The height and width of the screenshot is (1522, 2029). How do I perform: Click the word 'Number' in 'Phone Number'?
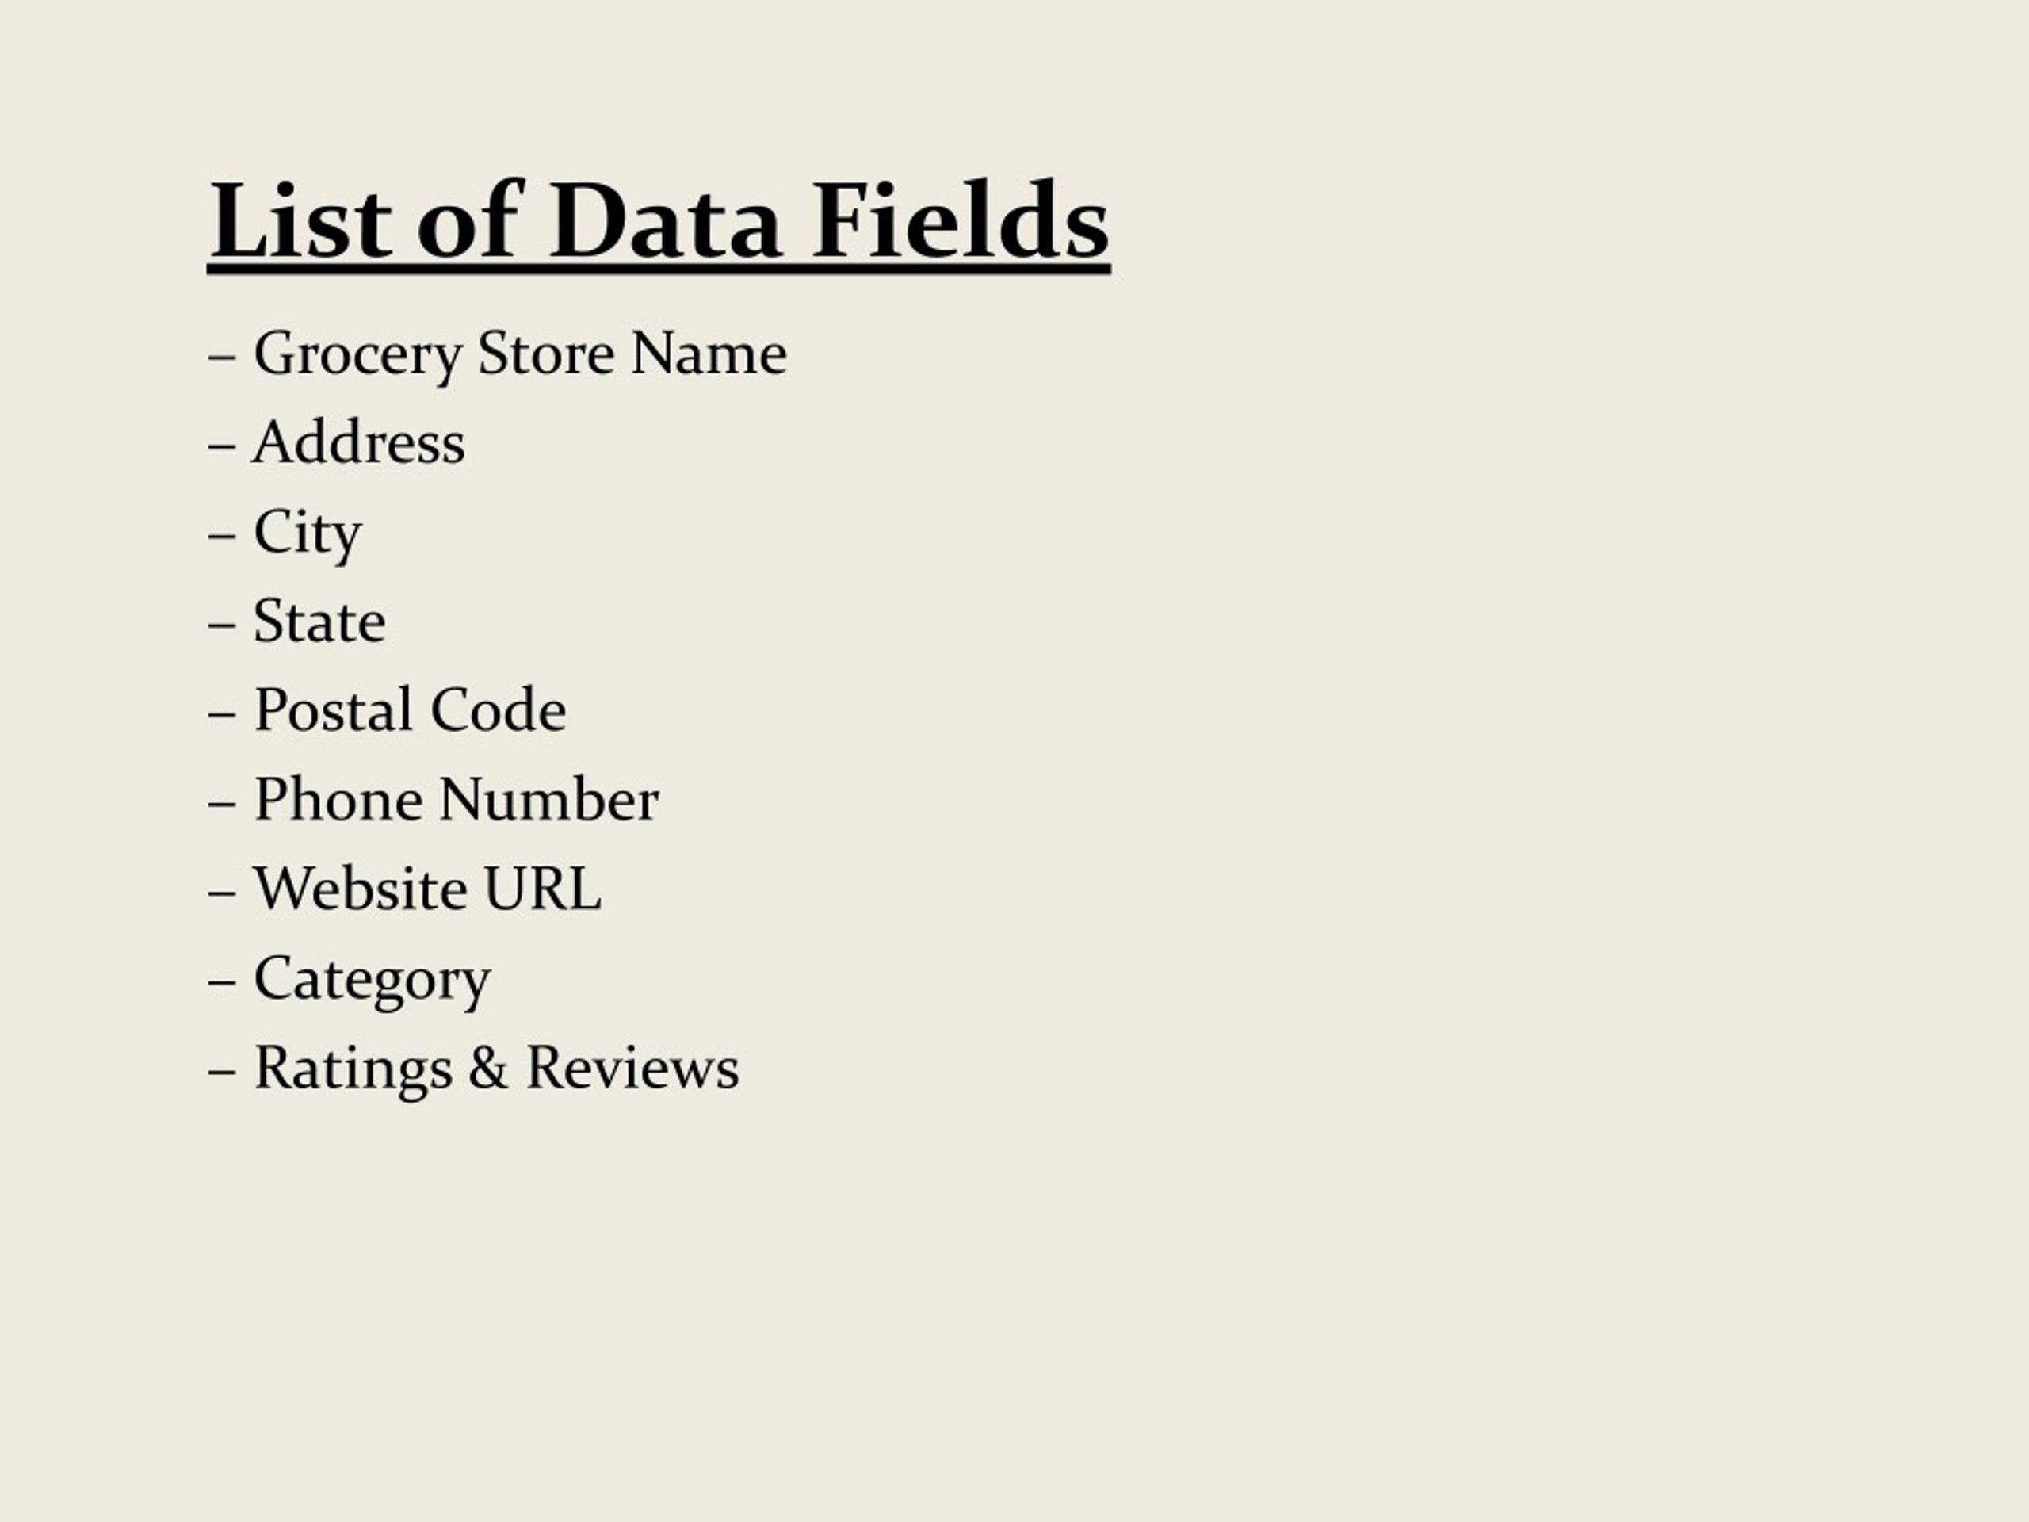(x=548, y=800)
